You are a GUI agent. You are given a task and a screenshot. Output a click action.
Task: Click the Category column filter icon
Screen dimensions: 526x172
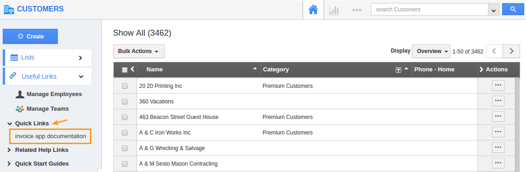[398, 70]
